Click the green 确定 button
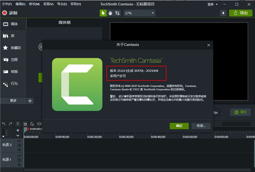This screenshot has height=172, width=255. (179, 126)
